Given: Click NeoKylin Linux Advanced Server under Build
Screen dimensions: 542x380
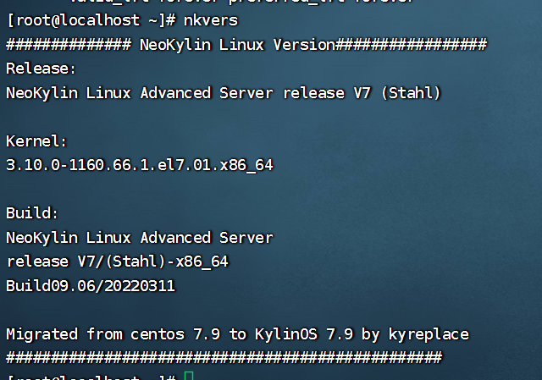Looking at the screenshot, I should (x=140, y=237).
